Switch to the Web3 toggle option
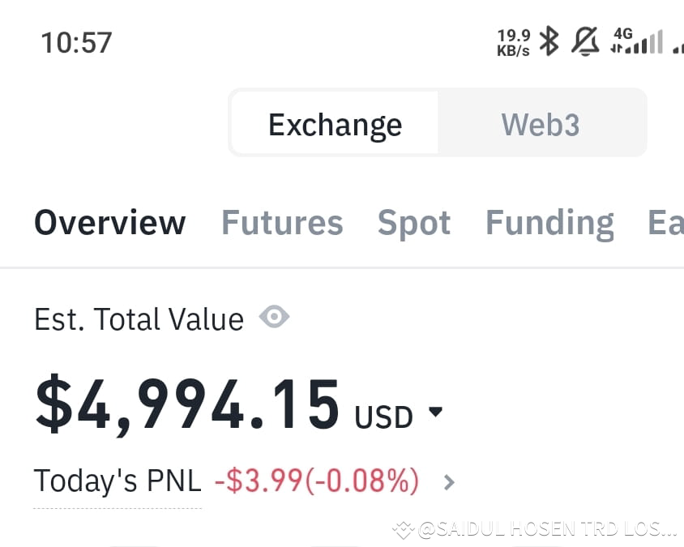 [541, 124]
